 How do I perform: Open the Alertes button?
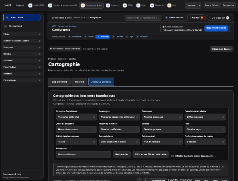pos(196,18)
